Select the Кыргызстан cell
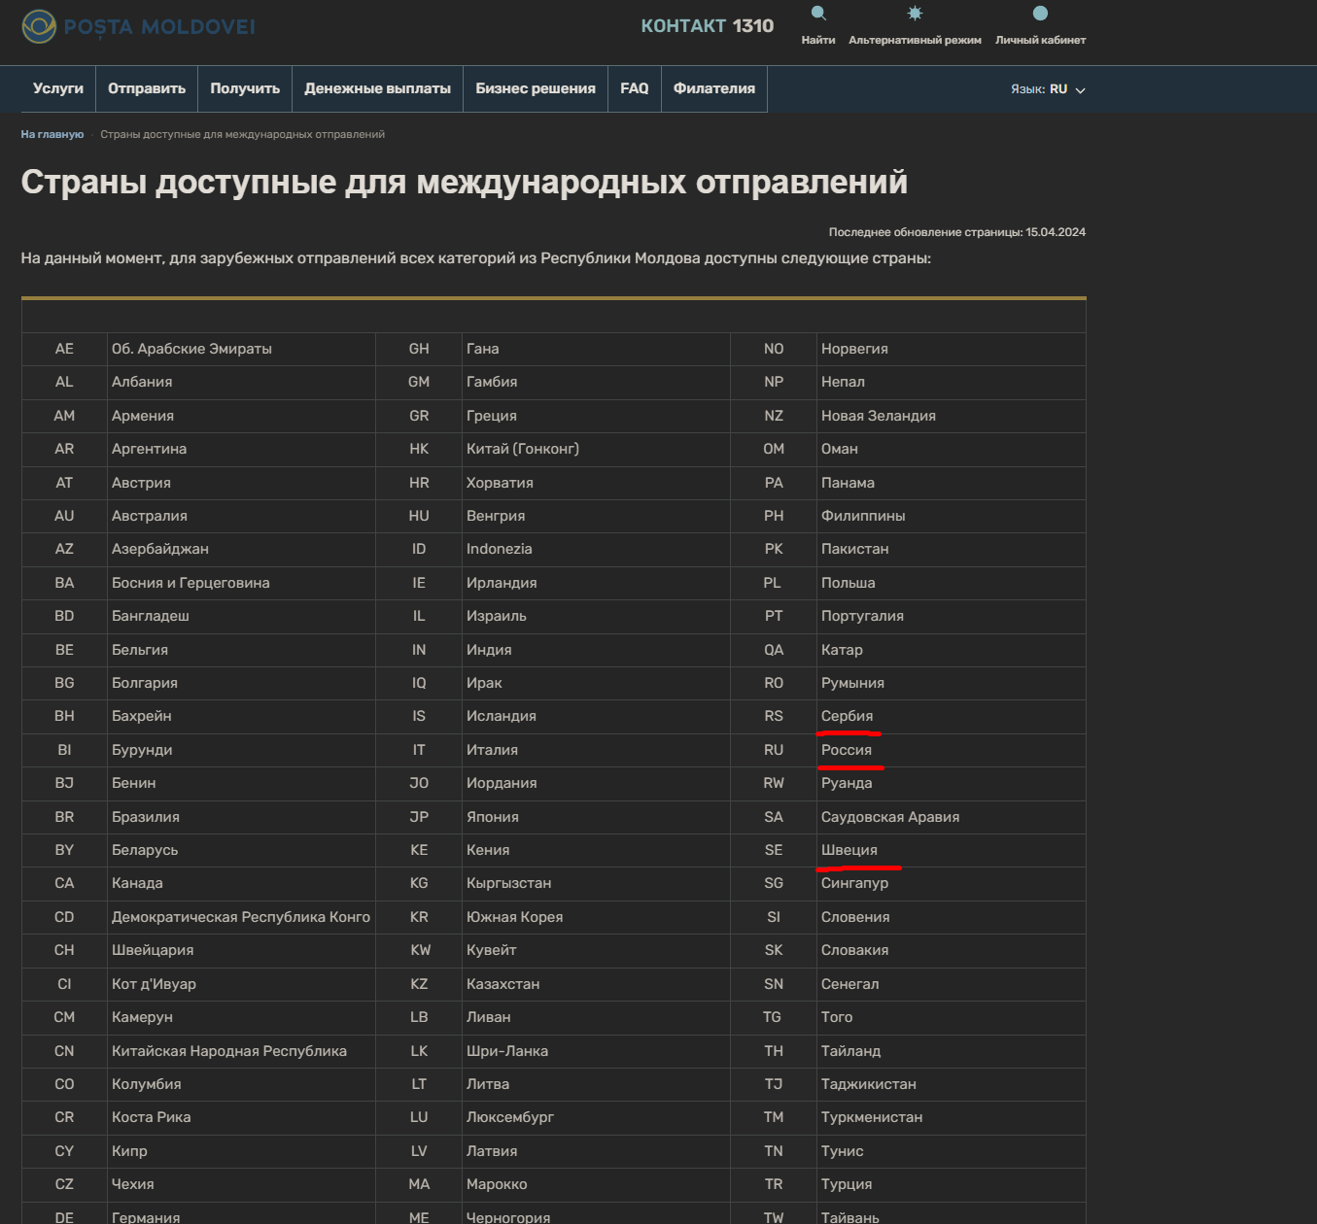1317x1224 pixels. (x=596, y=883)
